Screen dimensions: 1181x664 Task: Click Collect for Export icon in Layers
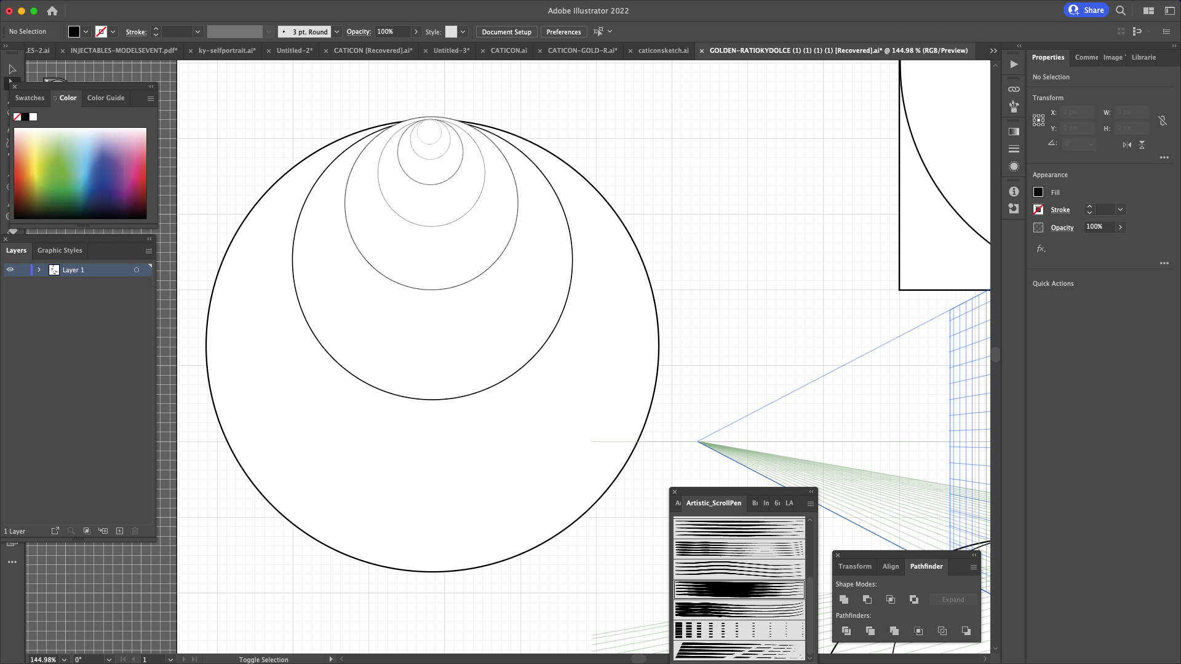coord(55,531)
